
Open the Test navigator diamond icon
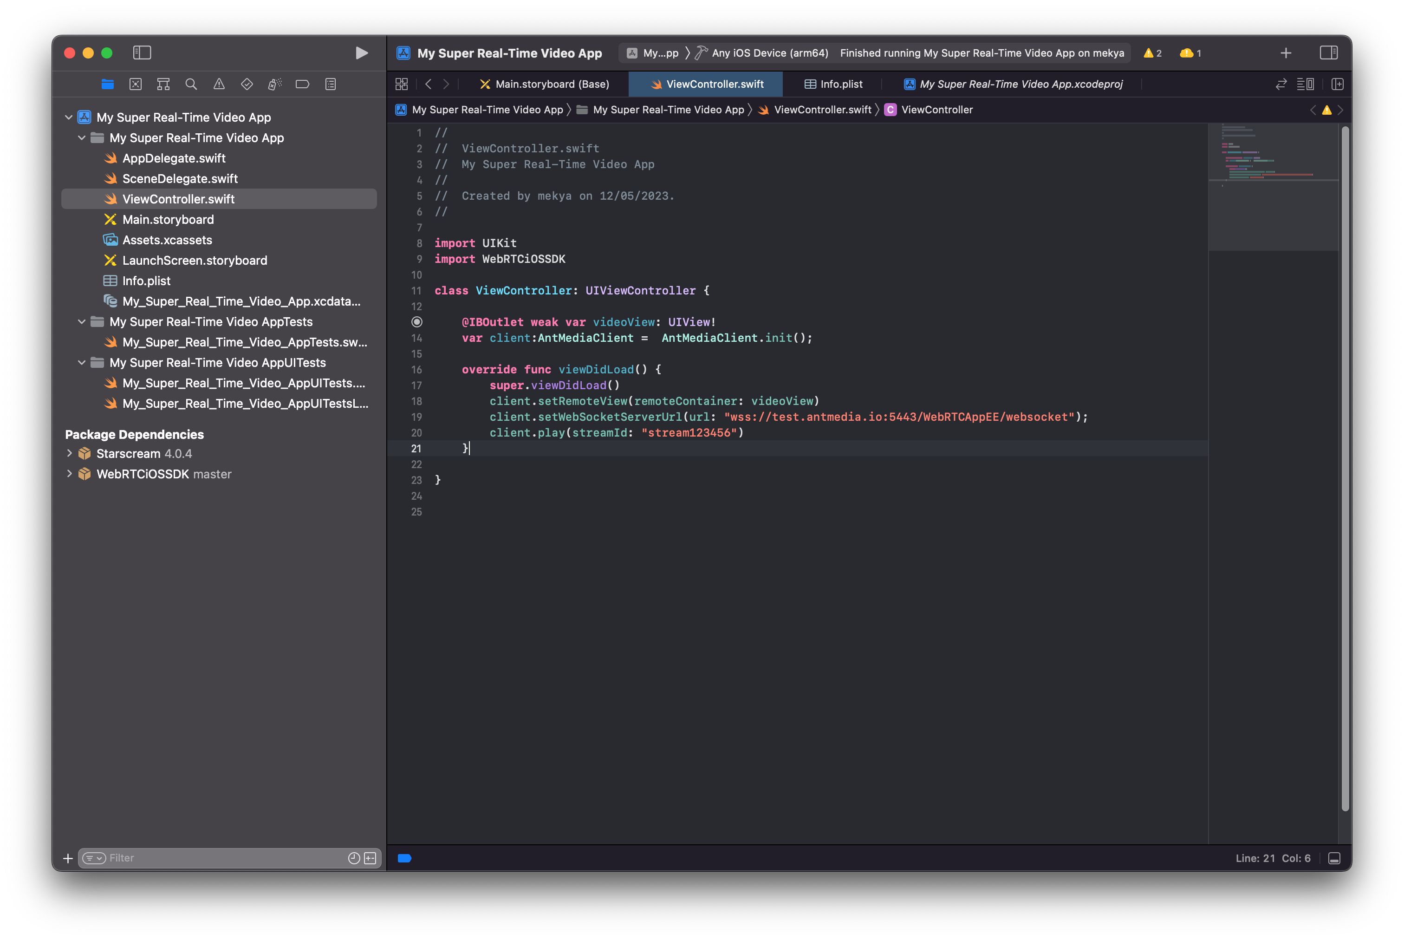point(247,84)
